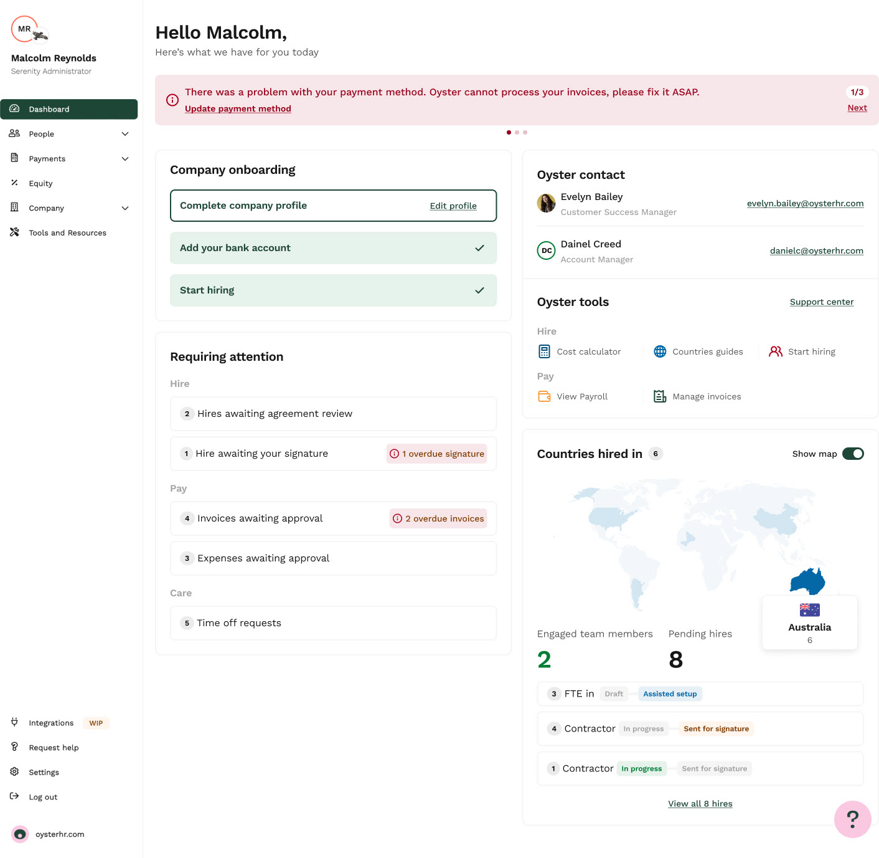Open the pink help question mark button
This screenshot has height=858, width=879.
click(x=853, y=819)
